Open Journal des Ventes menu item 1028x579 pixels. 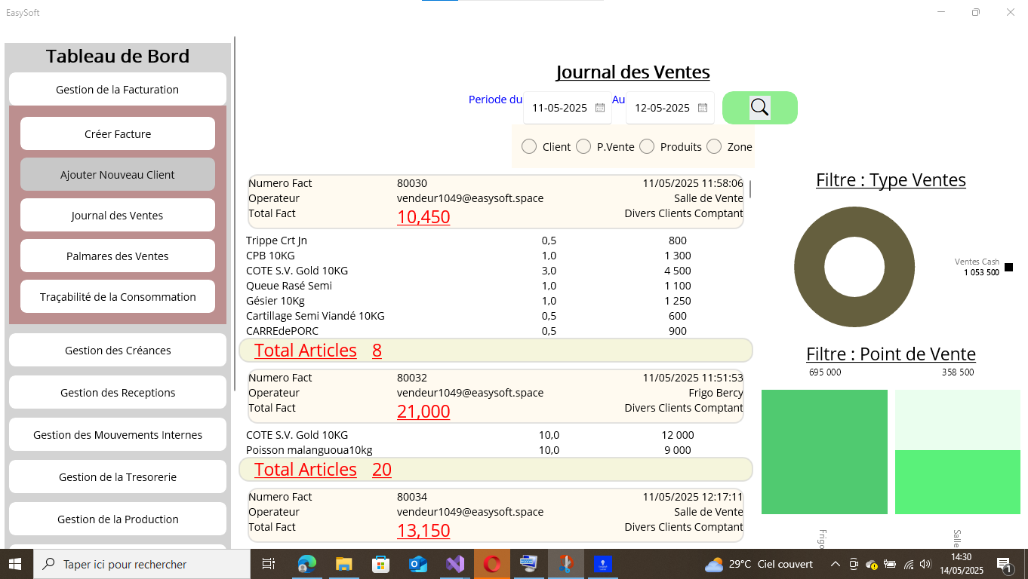pyautogui.click(x=118, y=215)
